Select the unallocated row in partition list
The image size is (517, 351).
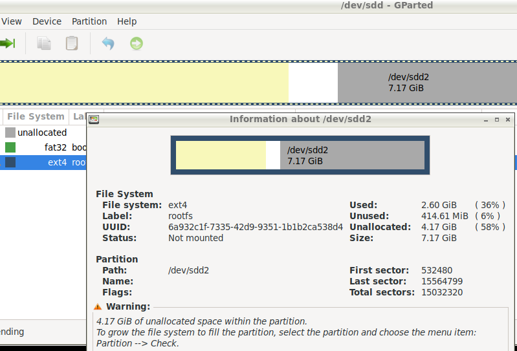pyautogui.click(x=42, y=133)
